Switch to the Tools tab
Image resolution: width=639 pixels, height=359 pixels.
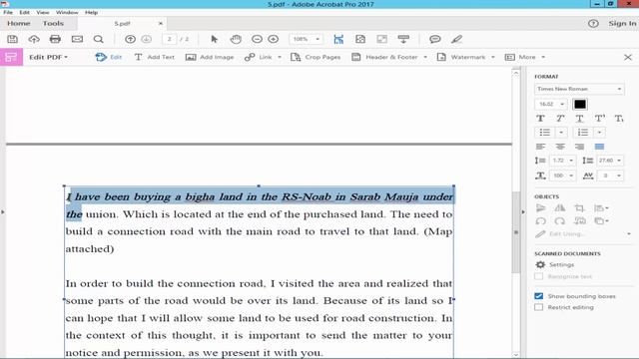pos(53,24)
